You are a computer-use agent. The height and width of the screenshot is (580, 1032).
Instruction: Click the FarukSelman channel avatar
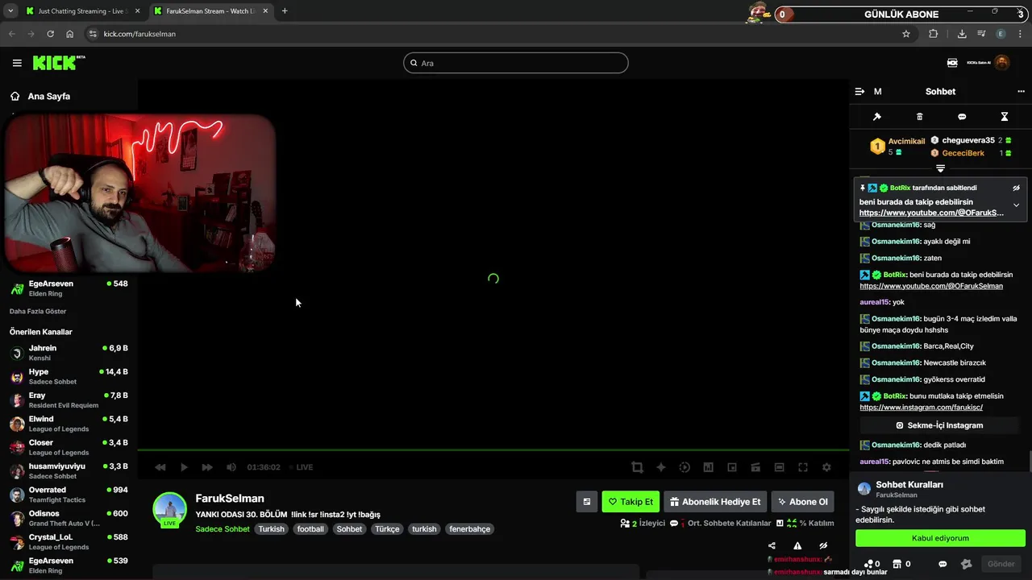(170, 510)
